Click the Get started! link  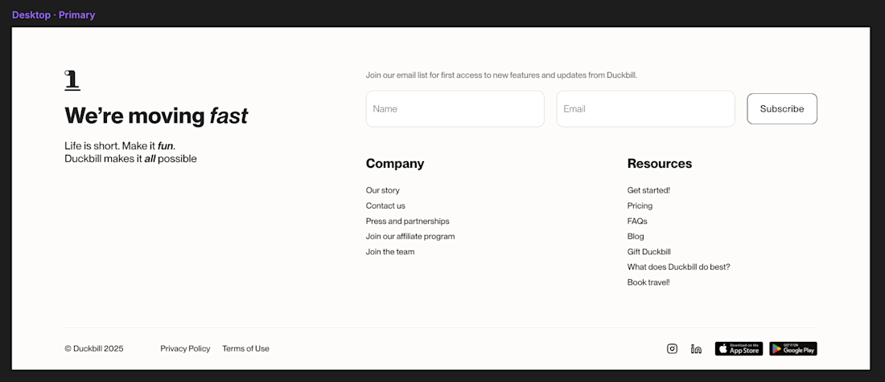pos(648,190)
